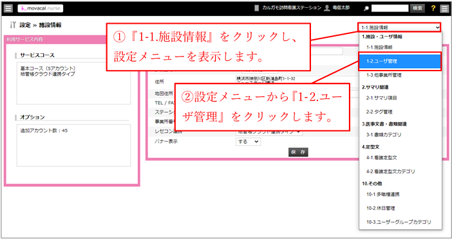
Task: Click the 1.施設・ユーザ情報 group header
Action: [382, 37]
